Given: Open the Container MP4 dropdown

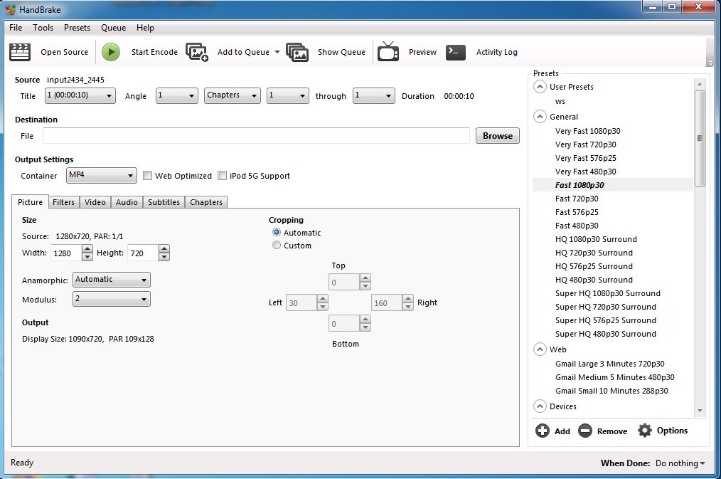Looking at the screenshot, I should pyautogui.click(x=102, y=175).
